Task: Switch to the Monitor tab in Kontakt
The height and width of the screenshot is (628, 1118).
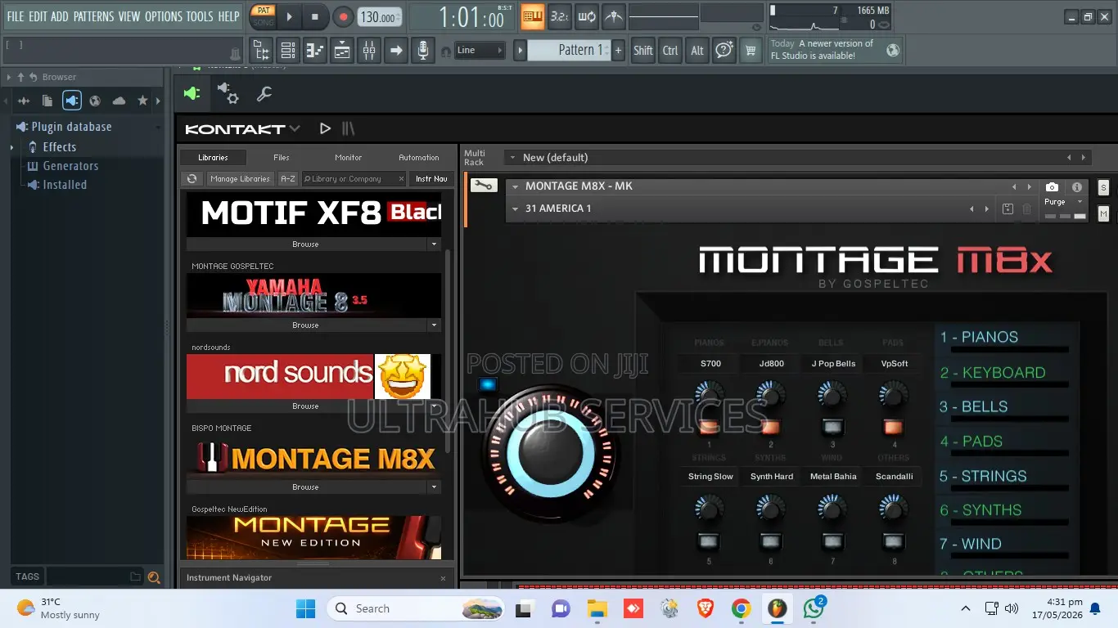Action: tap(349, 157)
